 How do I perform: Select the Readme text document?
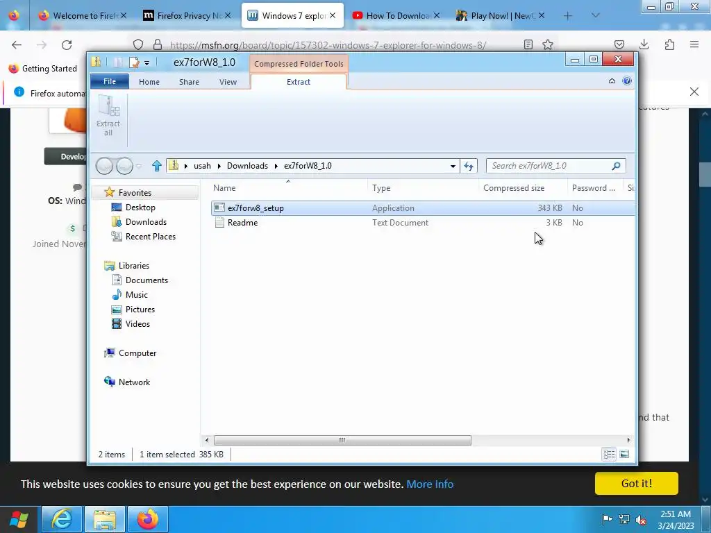click(242, 223)
